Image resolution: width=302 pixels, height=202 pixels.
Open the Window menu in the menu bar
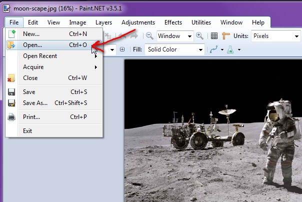click(x=231, y=22)
